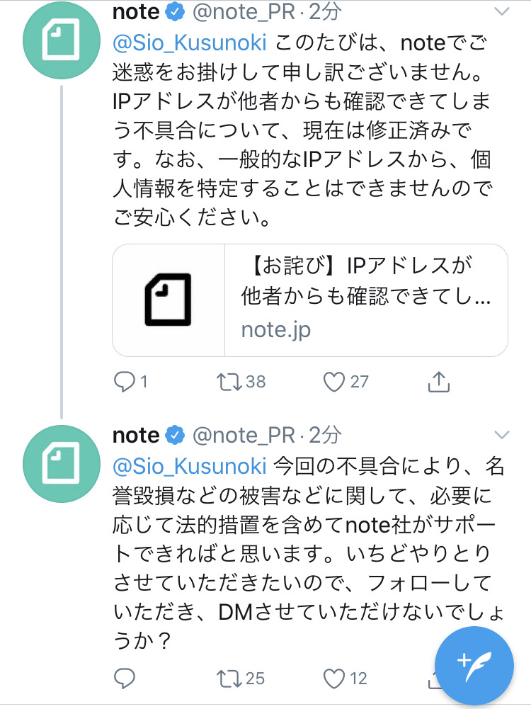Viewport: 531px width, 709px height.
Task: Open @Sio_Kusunoki mention in second tweet
Action: click(189, 466)
